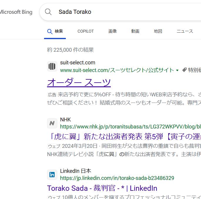This screenshot has width=201, height=199.
Task: Click the NHK site name
Action: pyautogui.click(x=66, y=120)
